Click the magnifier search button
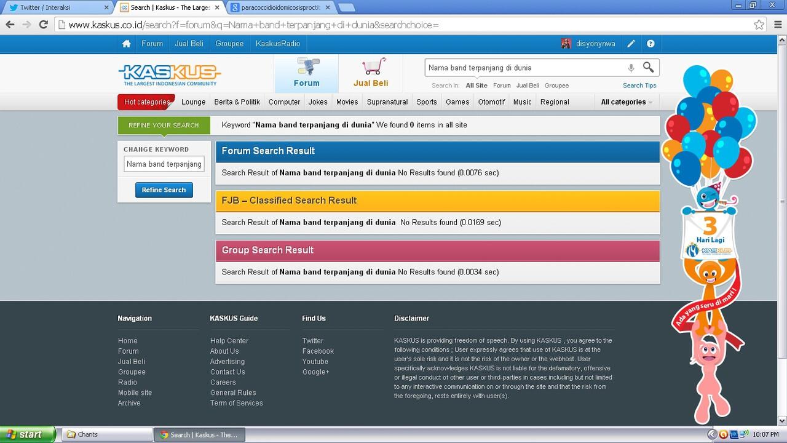Screen dimensions: 787x443 coord(649,67)
